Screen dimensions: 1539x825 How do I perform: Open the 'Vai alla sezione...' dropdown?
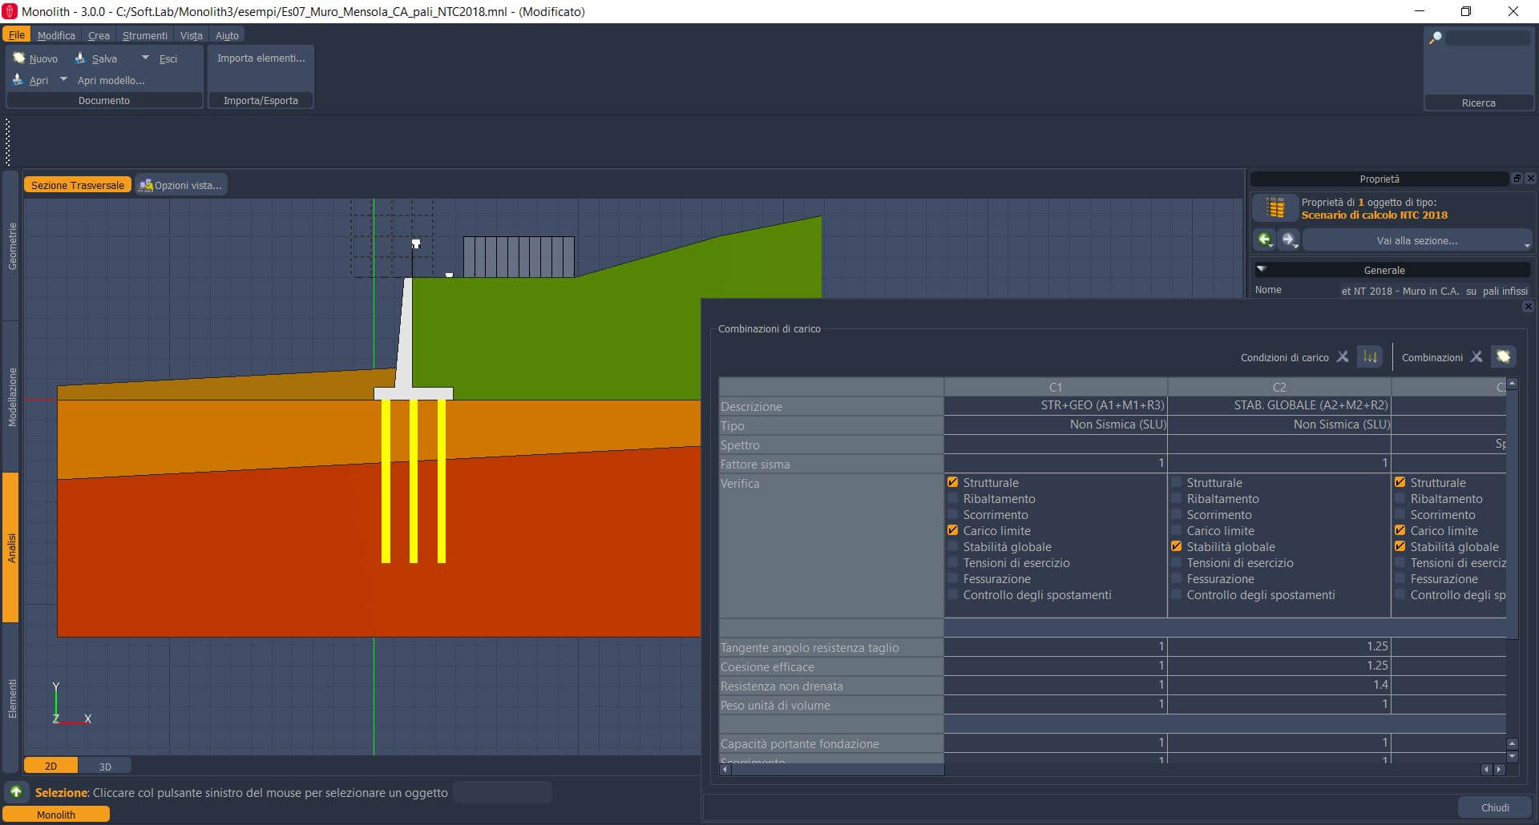click(x=1416, y=240)
